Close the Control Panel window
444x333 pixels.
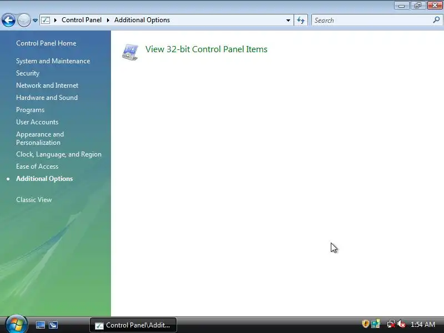pos(435,6)
